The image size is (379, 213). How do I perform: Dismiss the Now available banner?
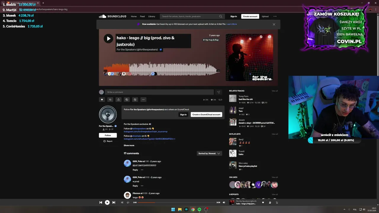274,24
